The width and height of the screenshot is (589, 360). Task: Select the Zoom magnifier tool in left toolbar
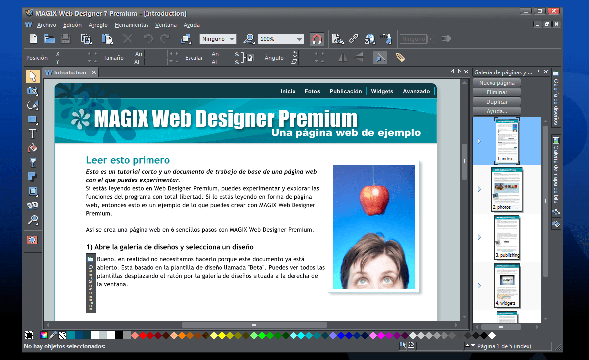coord(33,220)
